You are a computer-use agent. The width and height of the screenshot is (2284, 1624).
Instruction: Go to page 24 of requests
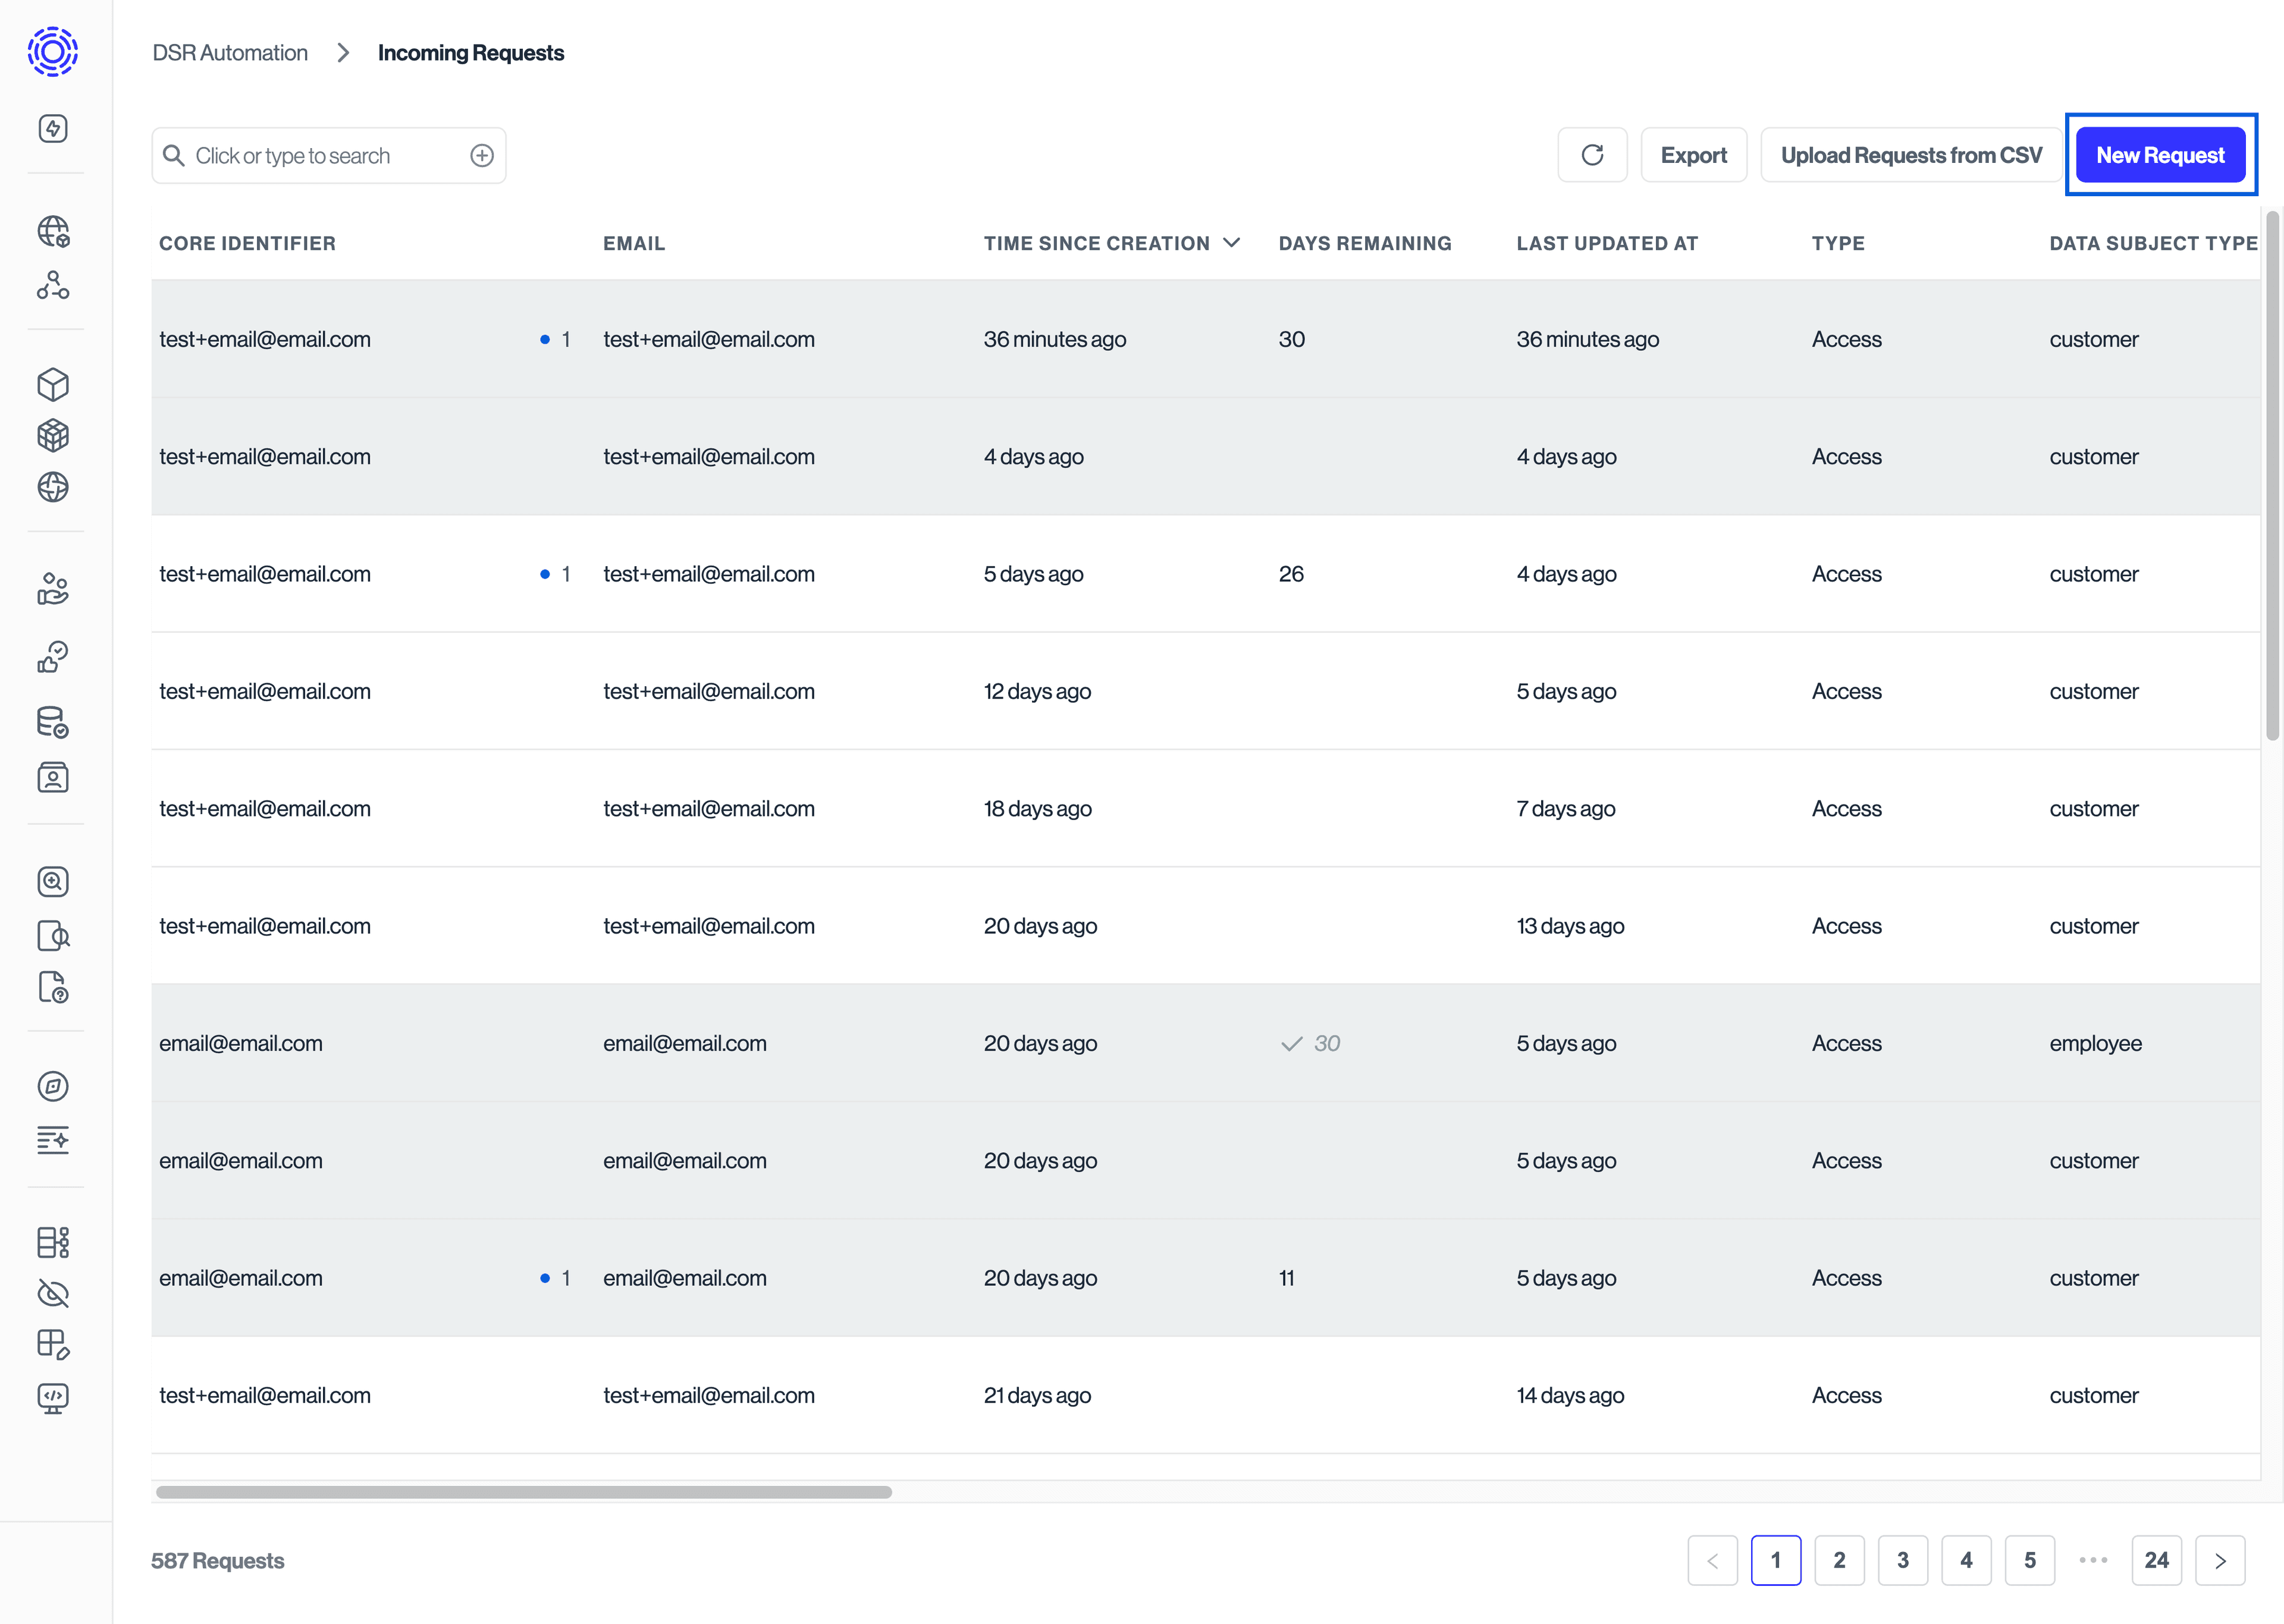(2157, 1560)
